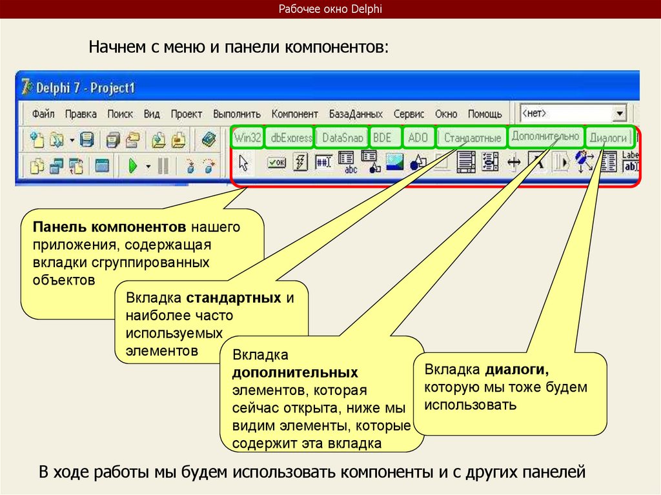Switch to the DataSnap palette tab
This screenshot has width=661, height=495.
pos(343,137)
